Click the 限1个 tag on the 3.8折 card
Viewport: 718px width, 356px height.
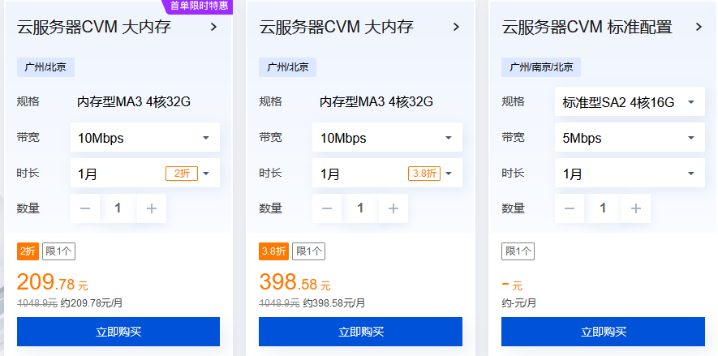pyautogui.click(x=308, y=251)
